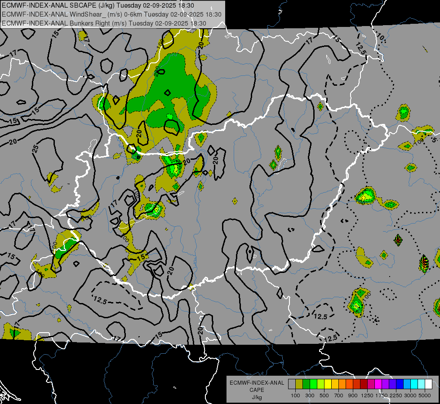Screen dimensions: 440x404
Task: Click the indigo-violet legend swatch
Action: tap(392, 384)
